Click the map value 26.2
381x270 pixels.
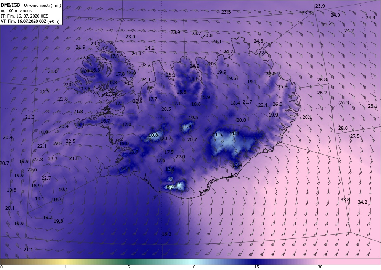click(x=322, y=93)
